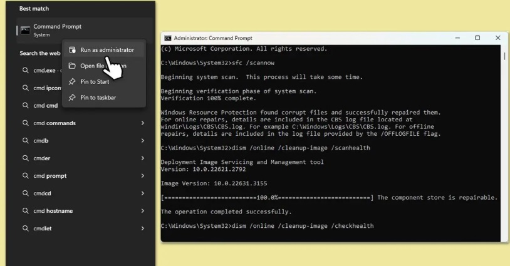Click the search icon beside cmdb
Image resolution: width=510 pixels, height=266 pixels.
coord(25,140)
